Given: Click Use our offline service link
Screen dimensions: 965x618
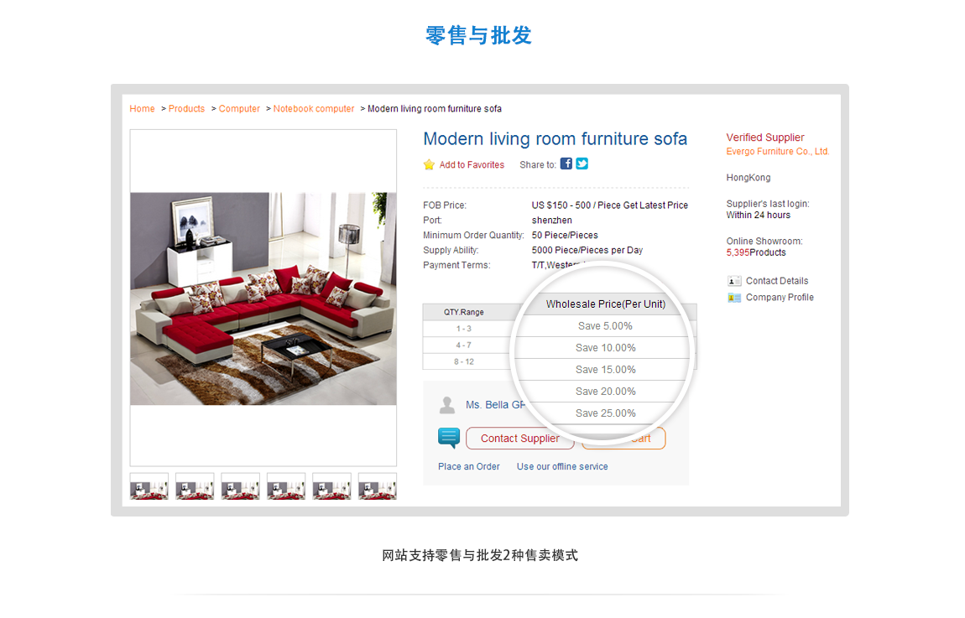Looking at the screenshot, I should pyautogui.click(x=562, y=467).
